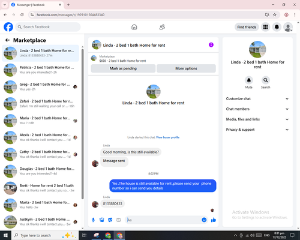Bookmark this page with star icon
Image resolution: width=300 pixels, height=240 pixels.
click(275, 14)
